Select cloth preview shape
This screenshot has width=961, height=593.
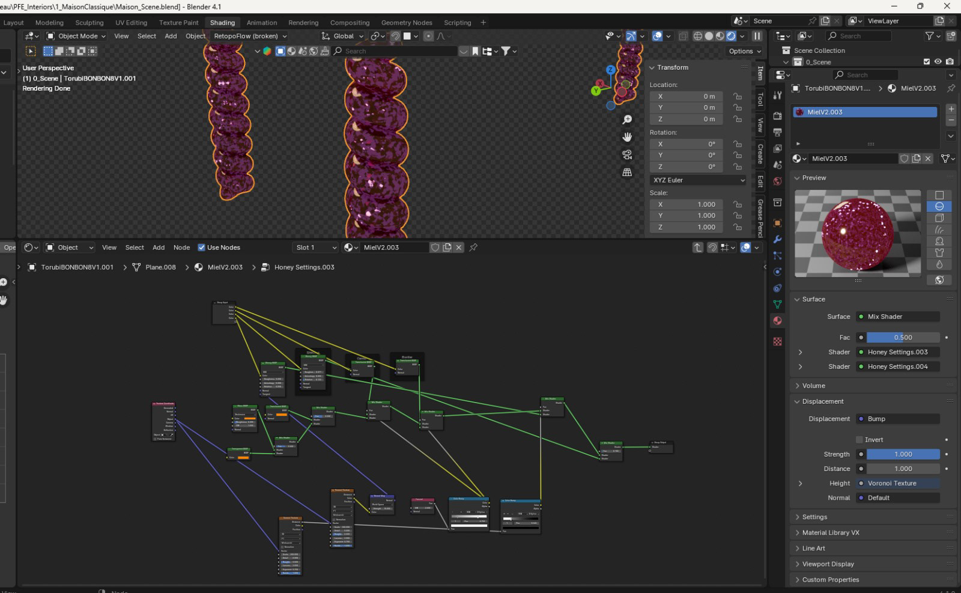[939, 253]
